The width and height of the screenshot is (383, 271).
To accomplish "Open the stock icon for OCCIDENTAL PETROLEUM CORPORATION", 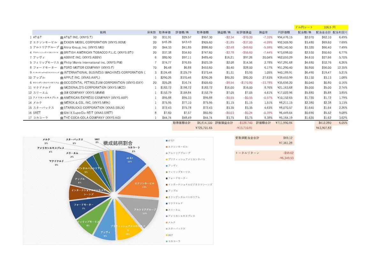I will tap(62, 82).
